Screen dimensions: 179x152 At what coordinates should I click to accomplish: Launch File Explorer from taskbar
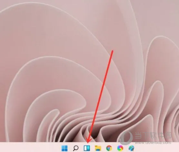tap(98, 148)
